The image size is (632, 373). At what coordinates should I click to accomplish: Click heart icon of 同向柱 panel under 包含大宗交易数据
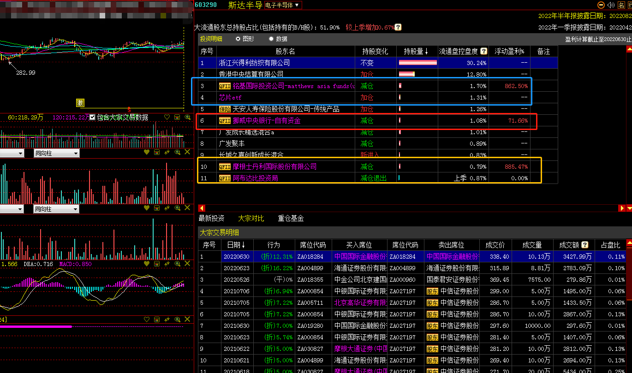(147, 152)
